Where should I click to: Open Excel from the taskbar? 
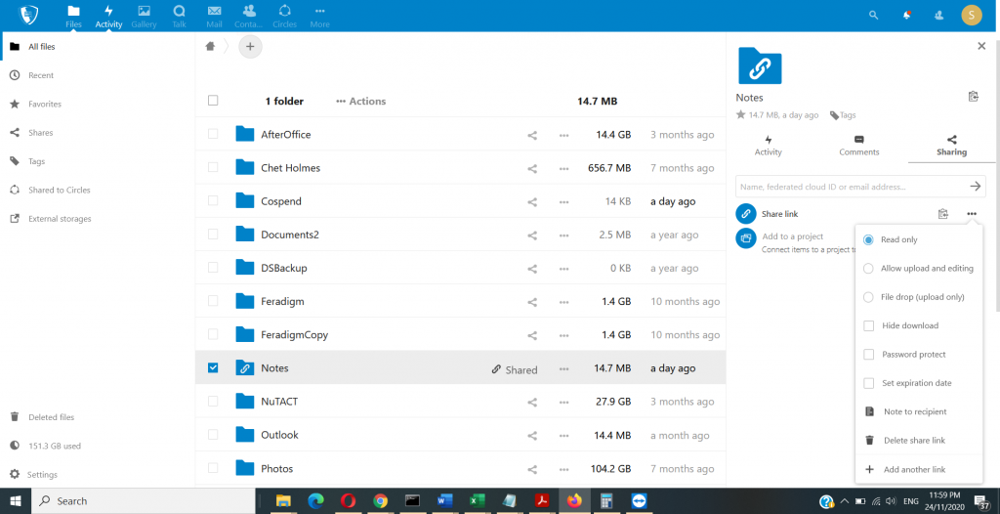477,500
